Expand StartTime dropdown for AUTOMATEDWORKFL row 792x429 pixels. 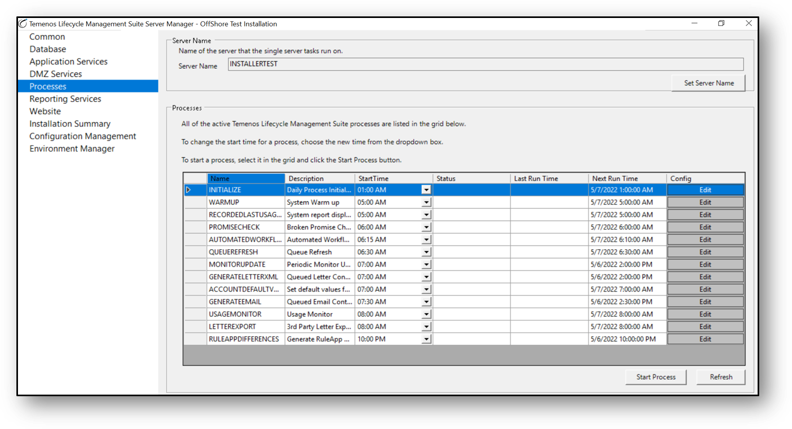click(x=426, y=240)
